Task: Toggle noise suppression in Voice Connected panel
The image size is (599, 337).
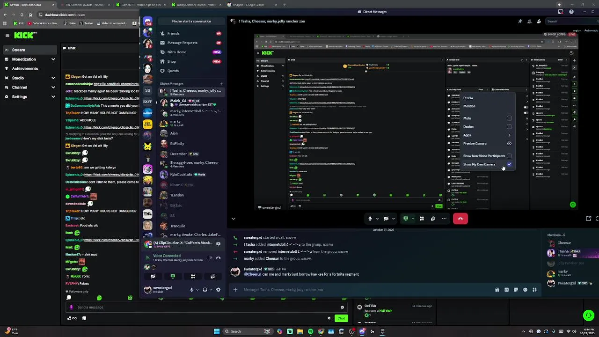Action: [x=210, y=258]
